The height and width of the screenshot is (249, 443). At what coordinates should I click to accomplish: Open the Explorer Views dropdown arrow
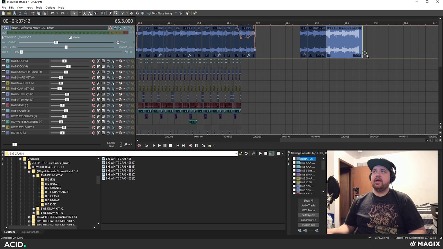point(283,154)
